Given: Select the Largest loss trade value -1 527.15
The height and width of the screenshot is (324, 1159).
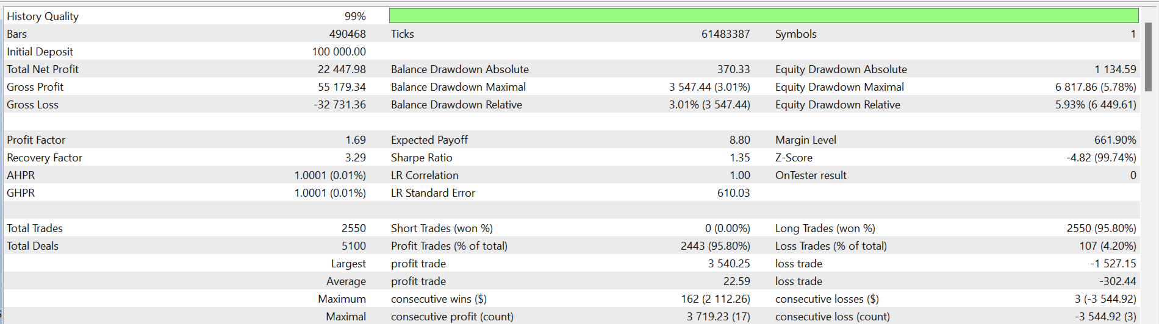Looking at the screenshot, I should click(1113, 264).
